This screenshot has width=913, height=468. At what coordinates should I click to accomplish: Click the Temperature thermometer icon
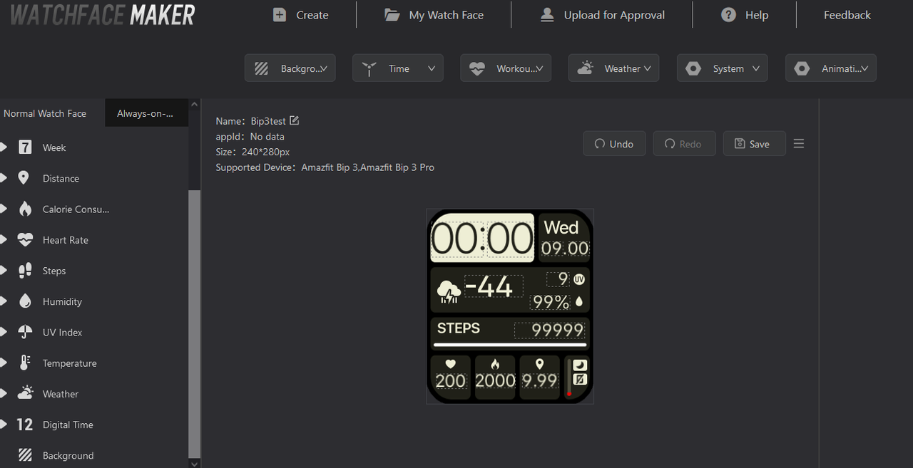pos(25,363)
